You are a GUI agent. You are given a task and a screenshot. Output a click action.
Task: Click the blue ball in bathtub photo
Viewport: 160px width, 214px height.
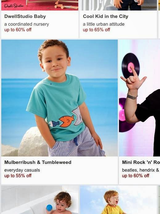(49, 208)
